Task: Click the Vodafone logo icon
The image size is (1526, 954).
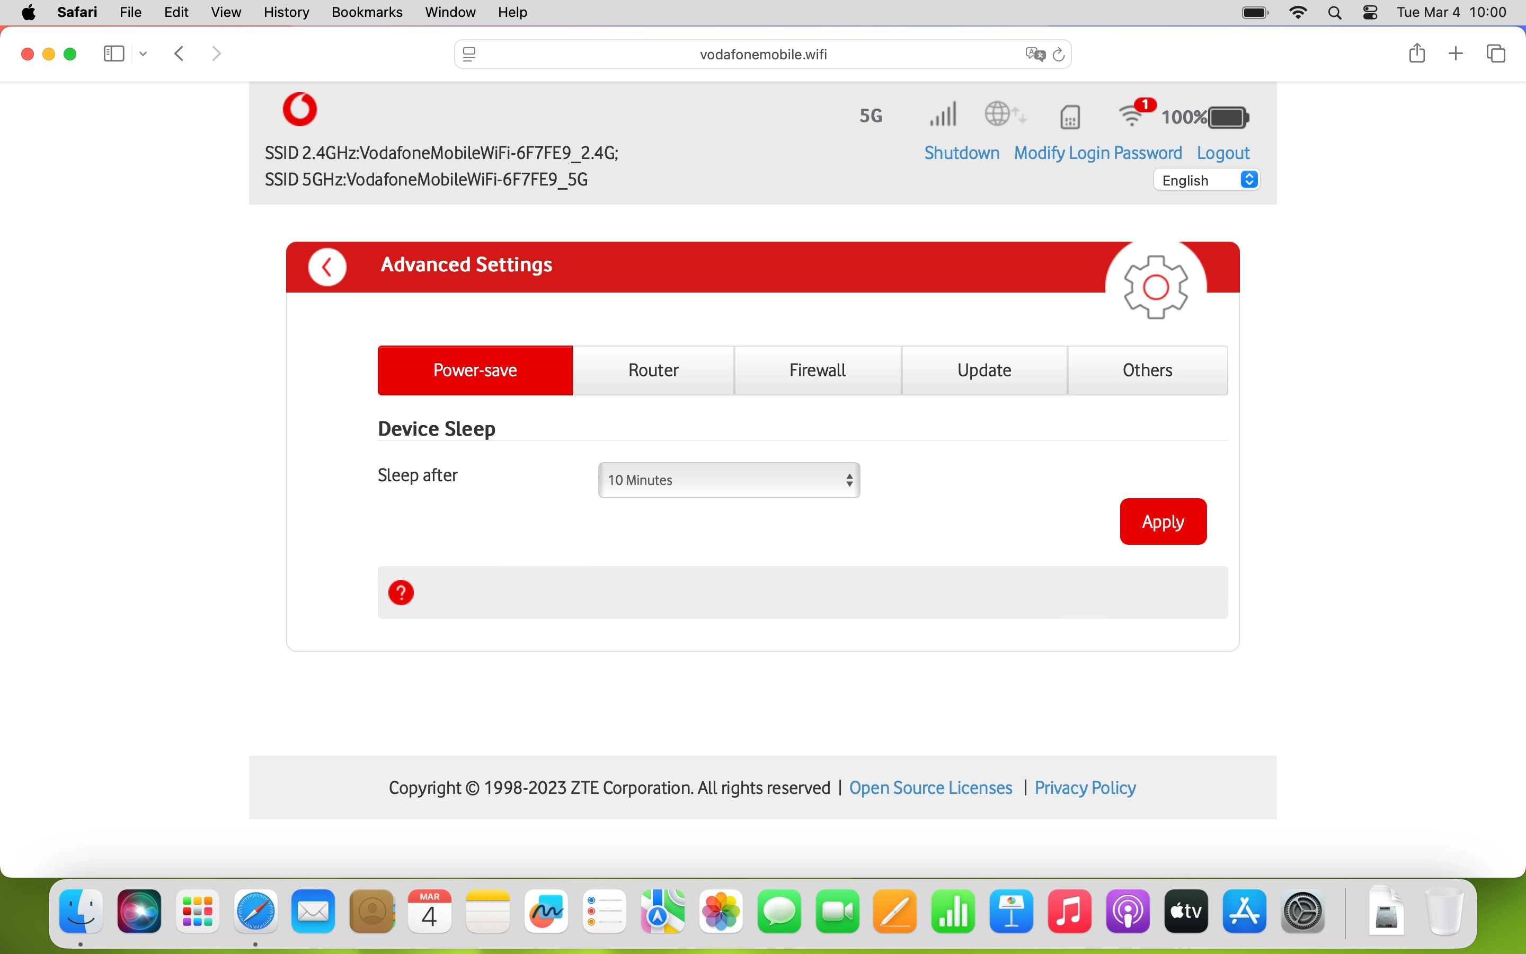Action: coord(299,109)
